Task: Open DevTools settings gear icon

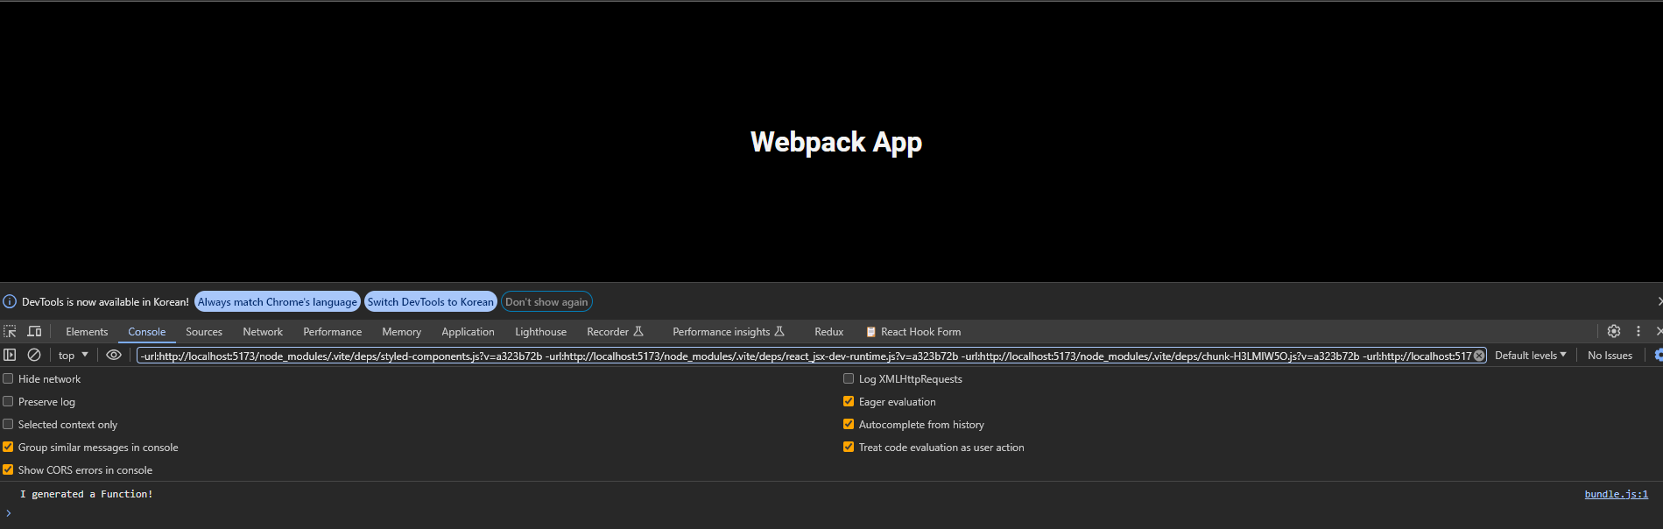Action: (1614, 331)
